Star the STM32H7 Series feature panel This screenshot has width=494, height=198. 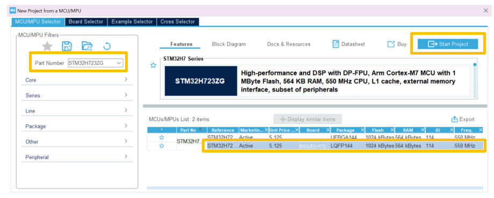point(154,65)
